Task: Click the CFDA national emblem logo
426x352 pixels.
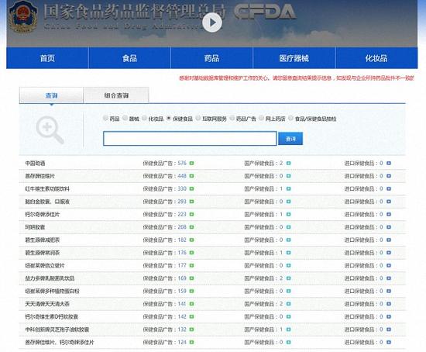Action: coord(22,17)
